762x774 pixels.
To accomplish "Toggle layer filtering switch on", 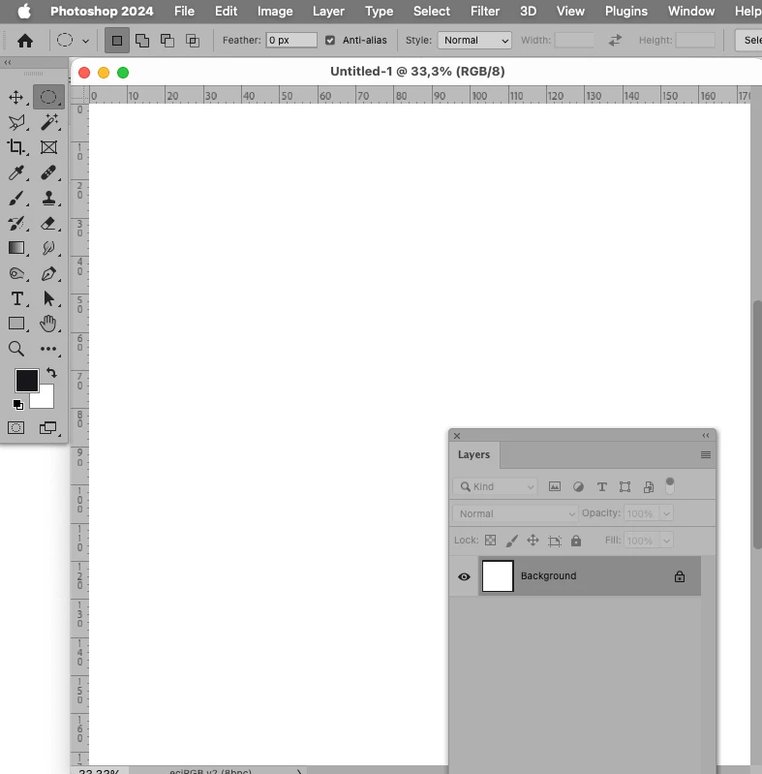I will [x=670, y=485].
